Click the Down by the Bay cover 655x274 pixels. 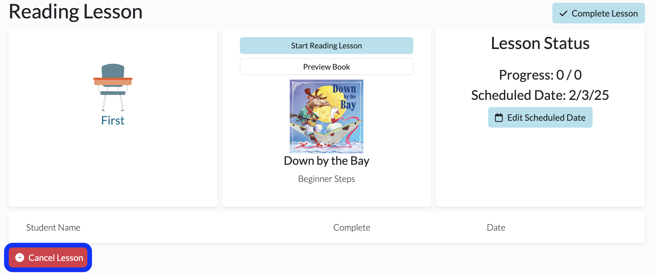tap(327, 116)
